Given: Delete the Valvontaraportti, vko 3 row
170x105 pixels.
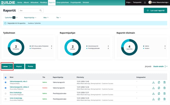Looking at the screenshot, I should point(164,82).
